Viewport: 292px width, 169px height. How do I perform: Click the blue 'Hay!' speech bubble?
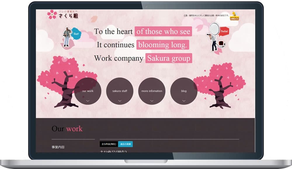[76, 34]
